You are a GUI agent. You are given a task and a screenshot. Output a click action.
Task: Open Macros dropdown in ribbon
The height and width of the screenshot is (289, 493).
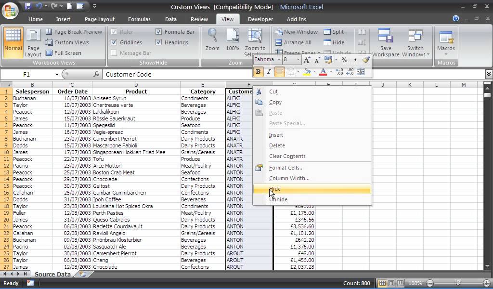pos(446,42)
